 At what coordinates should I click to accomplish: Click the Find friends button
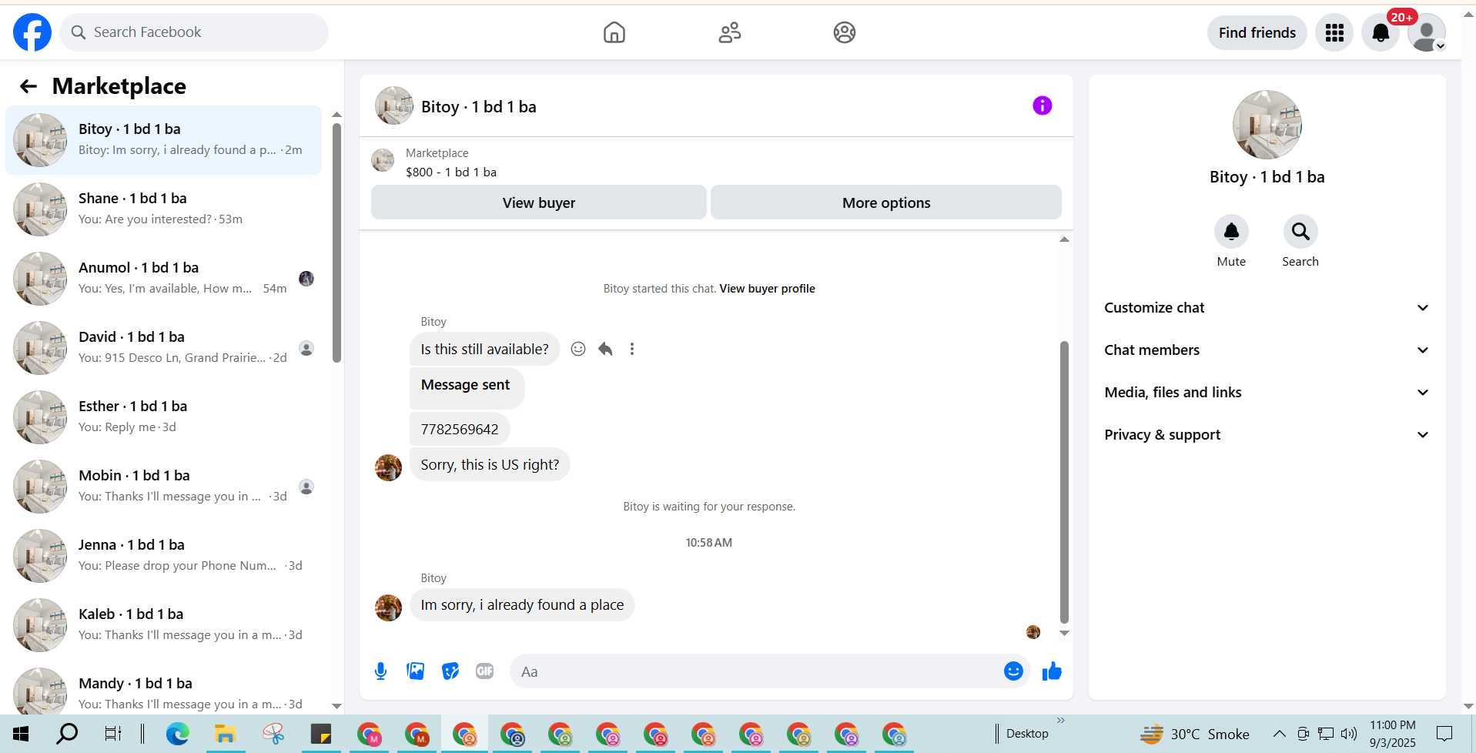pyautogui.click(x=1257, y=32)
